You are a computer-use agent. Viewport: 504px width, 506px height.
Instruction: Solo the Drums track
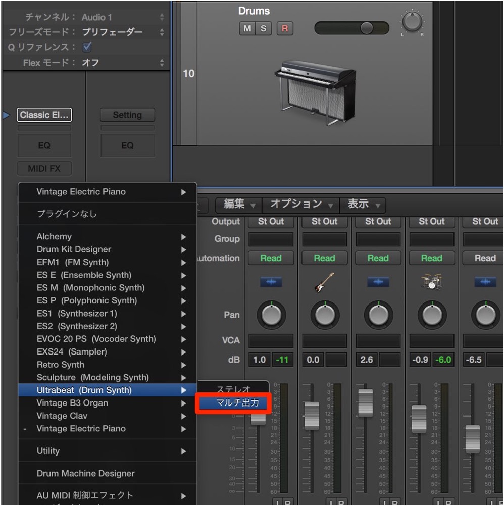(263, 28)
